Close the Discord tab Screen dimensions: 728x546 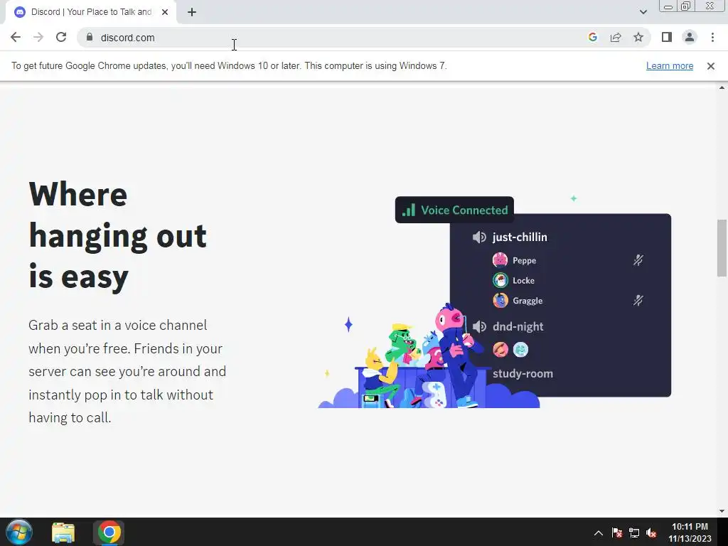coord(165,12)
